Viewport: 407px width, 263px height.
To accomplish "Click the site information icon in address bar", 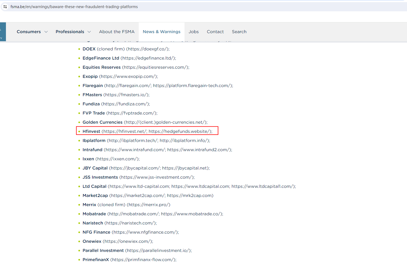I will click(x=5, y=7).
